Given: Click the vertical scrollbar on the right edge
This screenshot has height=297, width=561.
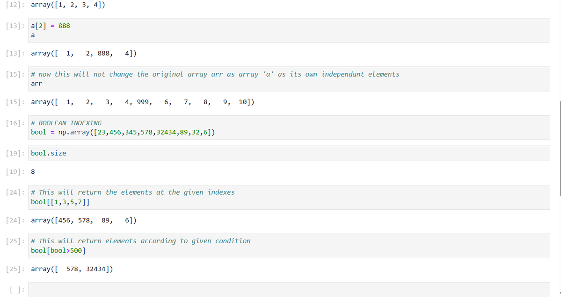Looking at the screenshot, I should [x=559, y=117].
